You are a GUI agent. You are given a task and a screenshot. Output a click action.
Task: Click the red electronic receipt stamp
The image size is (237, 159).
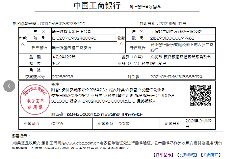tap(35, 100)
